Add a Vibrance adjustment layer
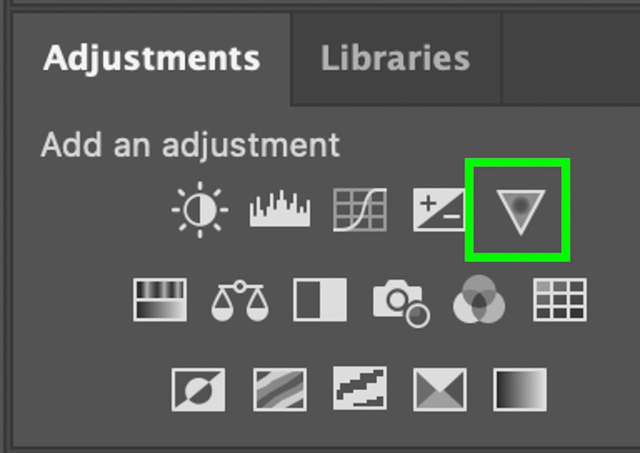This screenshot has height=453, width=640. (x=521, y=211)
